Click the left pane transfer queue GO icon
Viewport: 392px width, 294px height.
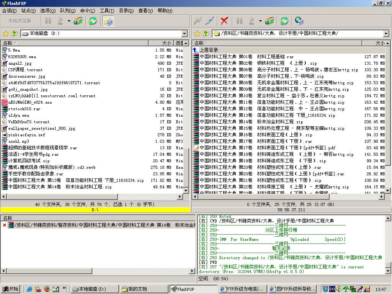point(60,21)
